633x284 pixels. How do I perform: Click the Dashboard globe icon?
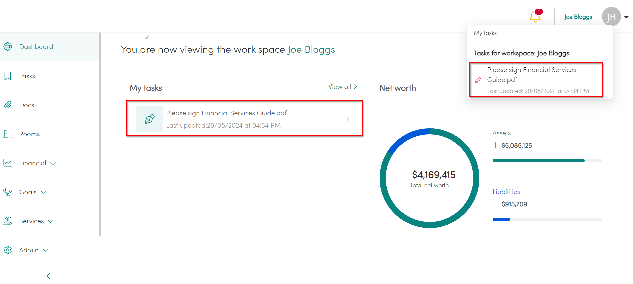pos(8,47)
